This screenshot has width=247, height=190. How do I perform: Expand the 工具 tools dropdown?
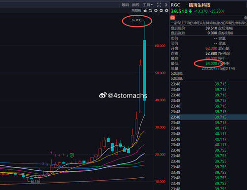tap(148, 5)
